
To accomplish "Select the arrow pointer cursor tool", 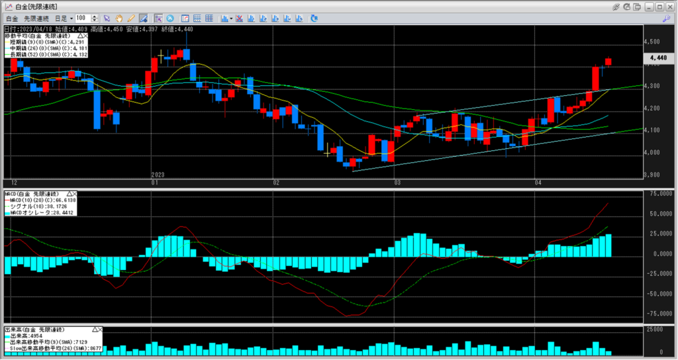I will click(x=107, y=18).
